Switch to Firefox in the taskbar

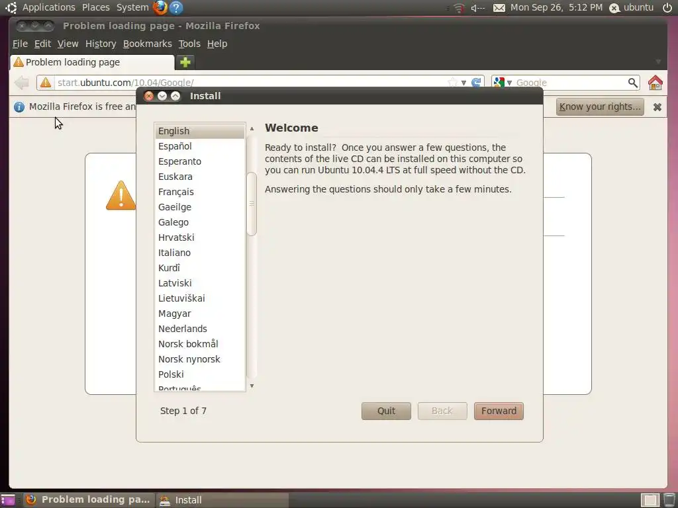point(88,500)
